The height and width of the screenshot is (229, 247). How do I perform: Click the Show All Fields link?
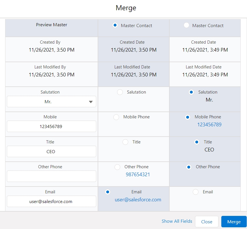pyautogui.click(x=177, y=221)
